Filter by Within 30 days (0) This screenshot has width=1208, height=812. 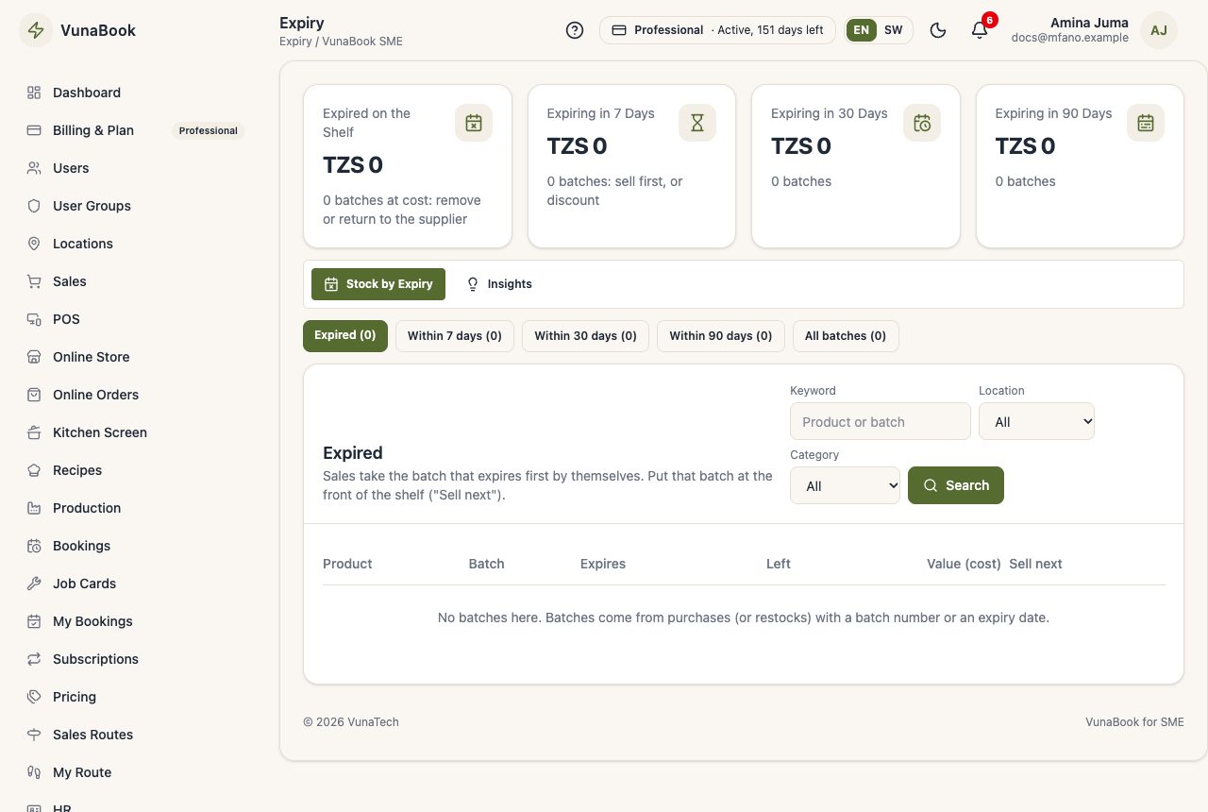tap(585, 336)
